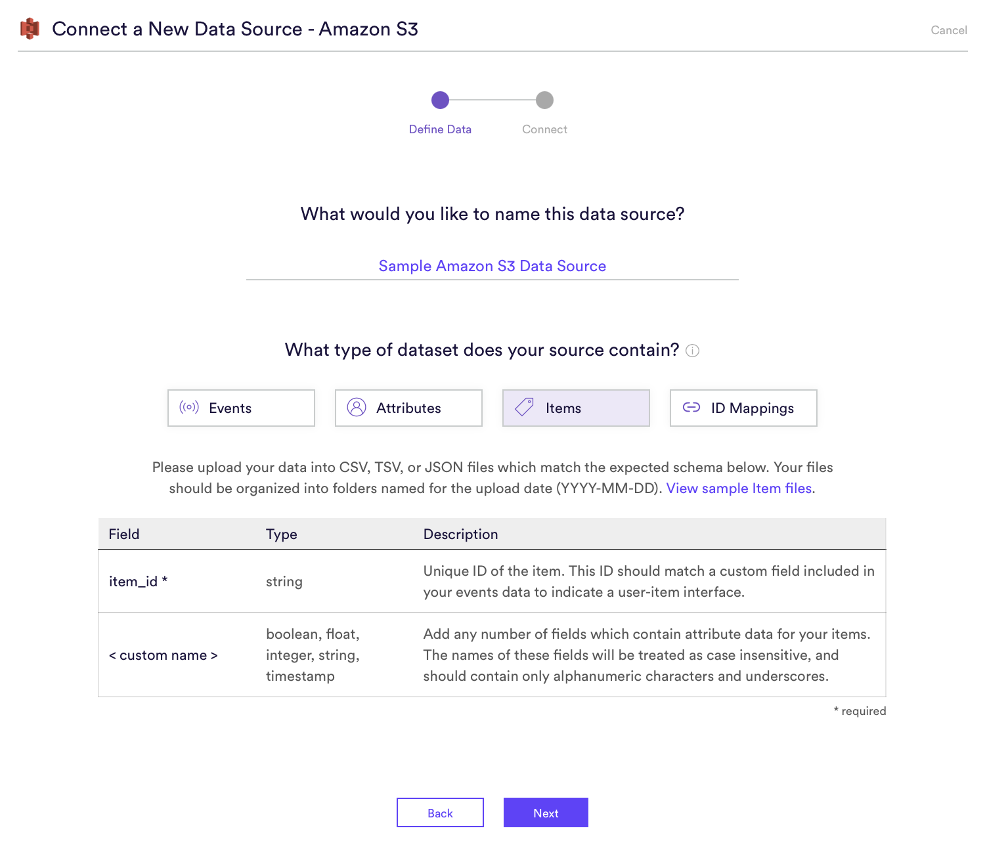Click the Connect step label
985x864 pixels.
point(544,129)
